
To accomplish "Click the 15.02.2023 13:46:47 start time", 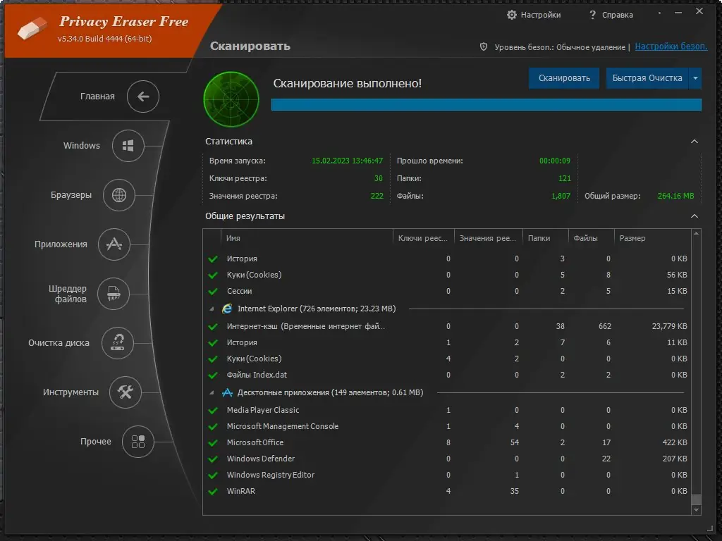I will (x=347, y=161).
